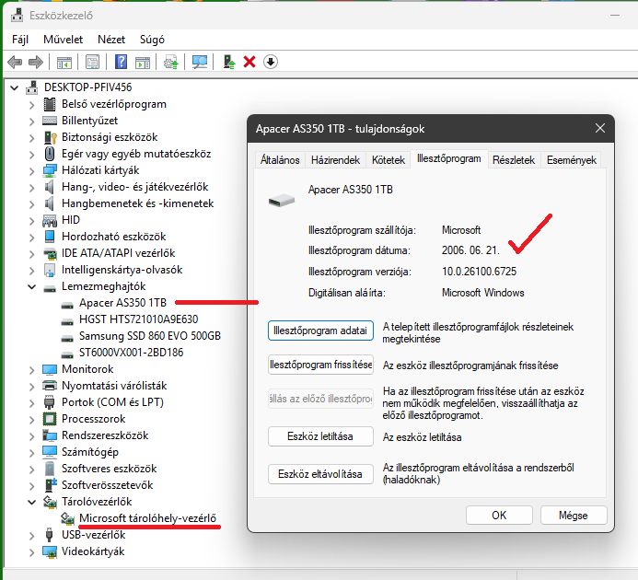Screen dimensions: 638x580
Task: Switch to the Házirendek tab
Action: pos(335,160)
